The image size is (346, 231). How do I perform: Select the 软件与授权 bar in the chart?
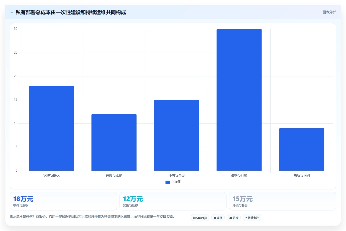(x=51, y=128)
